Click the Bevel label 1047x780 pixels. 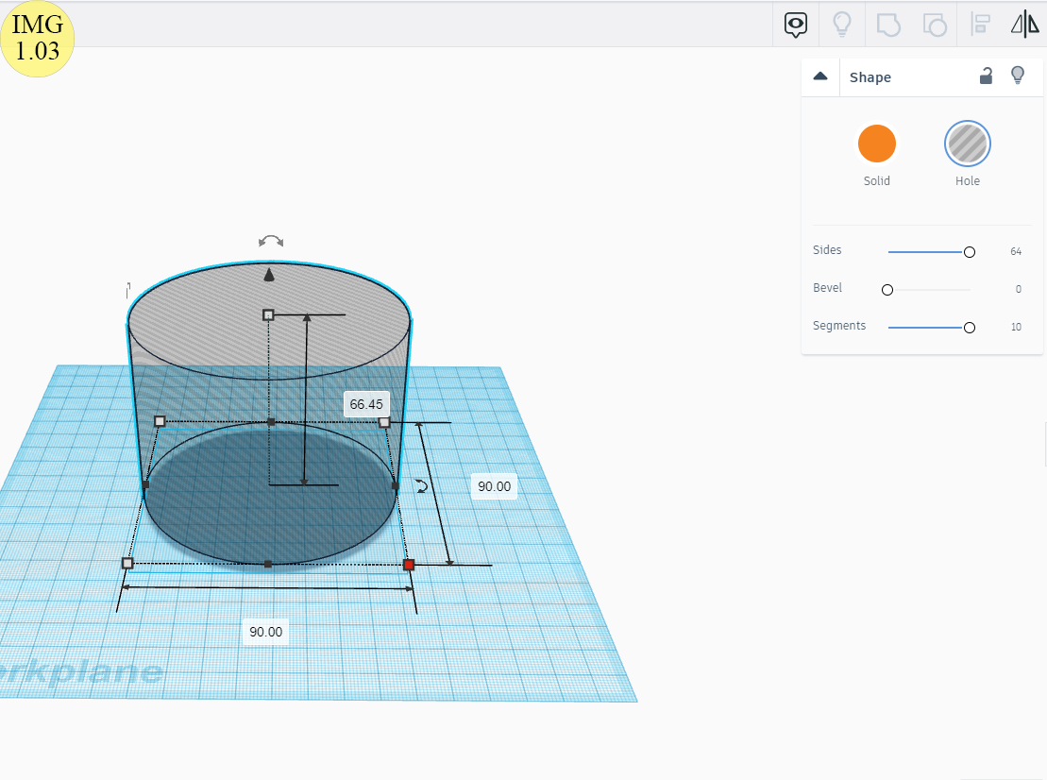[827, 288]
